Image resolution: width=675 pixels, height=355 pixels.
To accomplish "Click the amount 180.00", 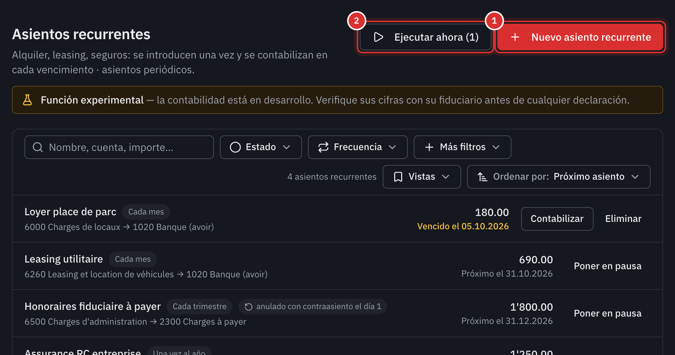I will tap(492, 212).
